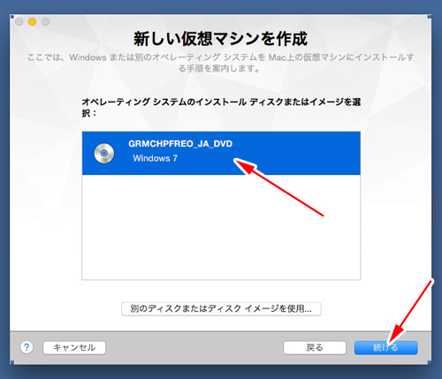Image resolution: width=442 pixels, height=379 pixels.
Task: Select the GRMCHPFREO_JA_DVD list entry
Action: pyautogui.click(x=221, y=153)
